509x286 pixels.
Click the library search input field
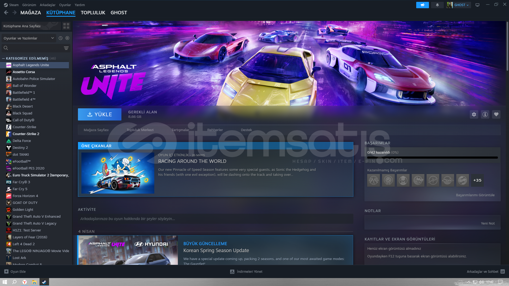[36, 48]
